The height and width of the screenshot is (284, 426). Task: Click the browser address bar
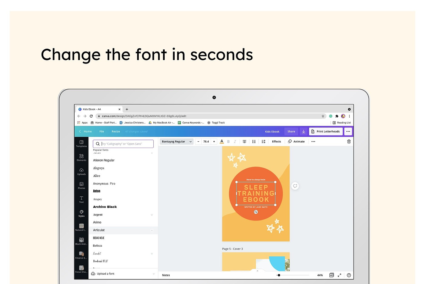click(211, 116)
